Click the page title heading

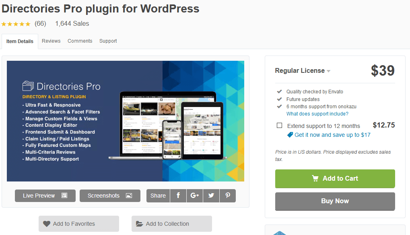[x=101, y=8]
